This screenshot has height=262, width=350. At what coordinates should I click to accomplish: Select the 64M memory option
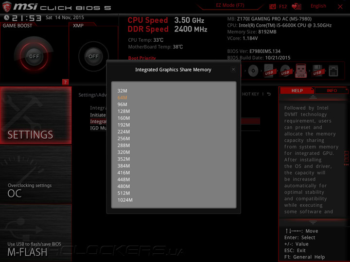pos(122,98)
